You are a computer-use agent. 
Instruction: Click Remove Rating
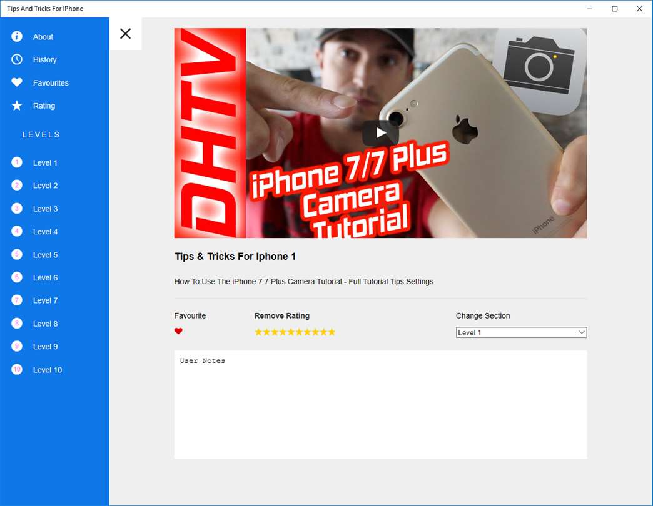point(282,316)
